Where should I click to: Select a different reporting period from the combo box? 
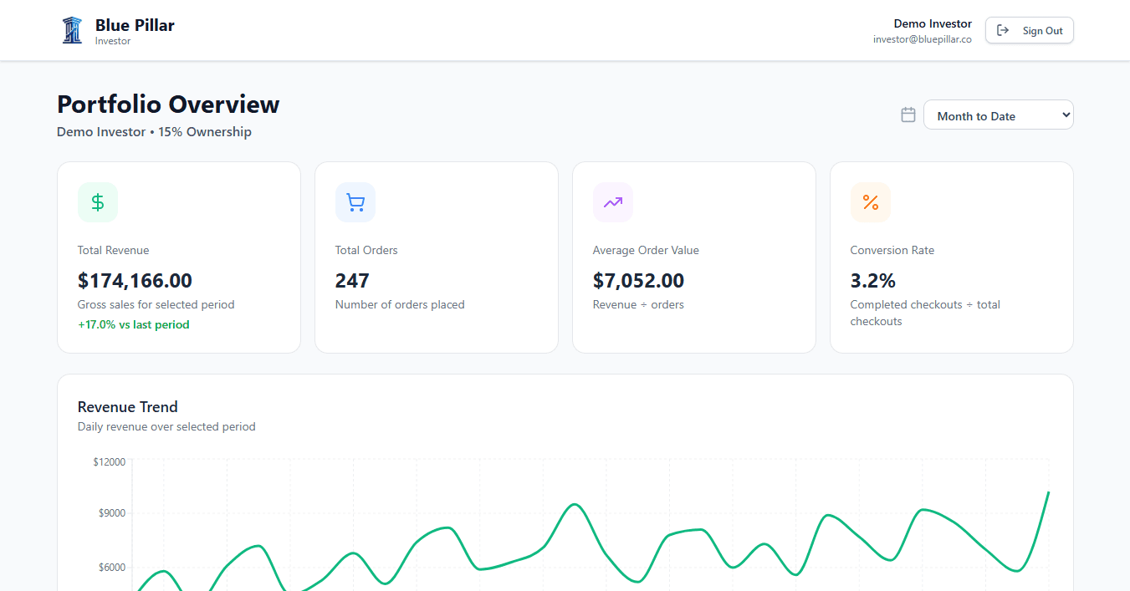[x=998, y=115]
